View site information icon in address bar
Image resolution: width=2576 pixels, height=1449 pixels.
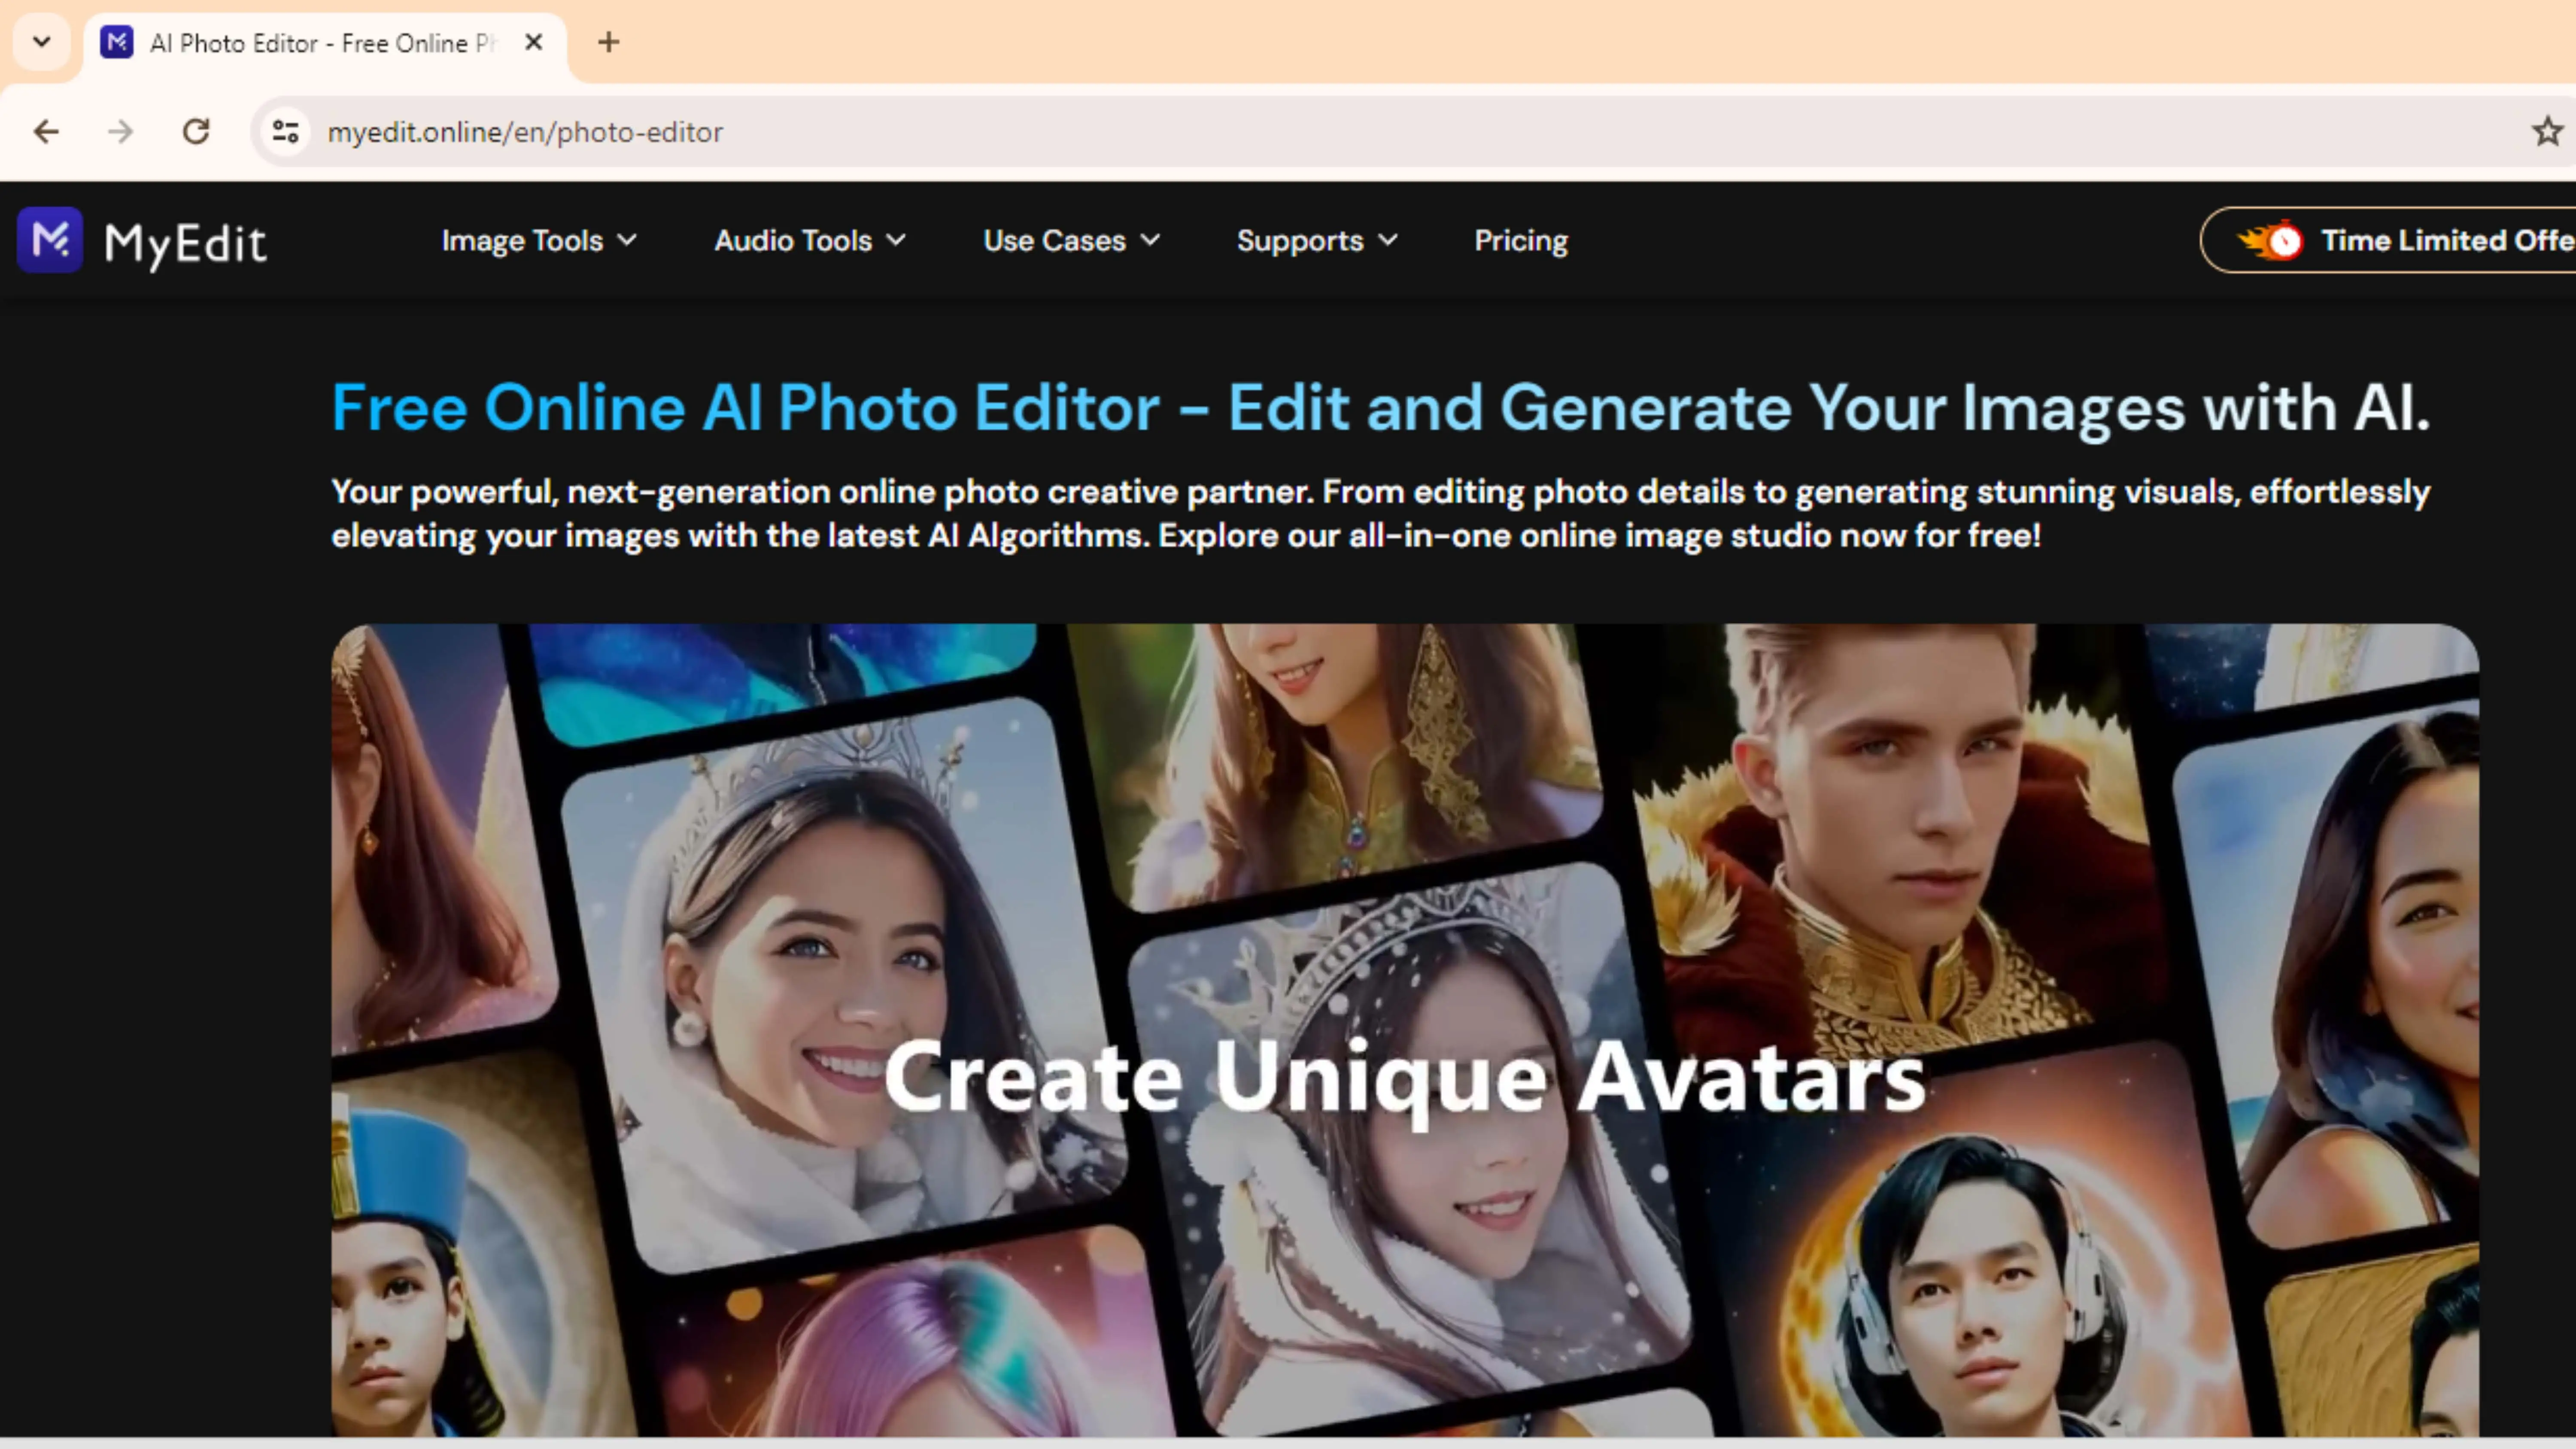point(286,132)
